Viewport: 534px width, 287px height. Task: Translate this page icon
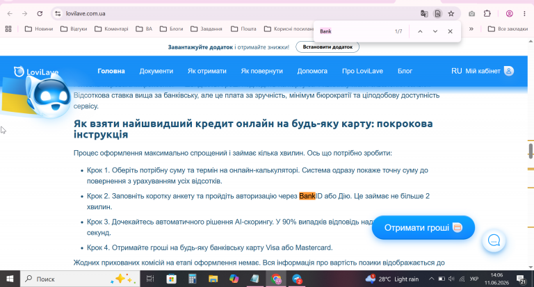[x=424, y=14]
